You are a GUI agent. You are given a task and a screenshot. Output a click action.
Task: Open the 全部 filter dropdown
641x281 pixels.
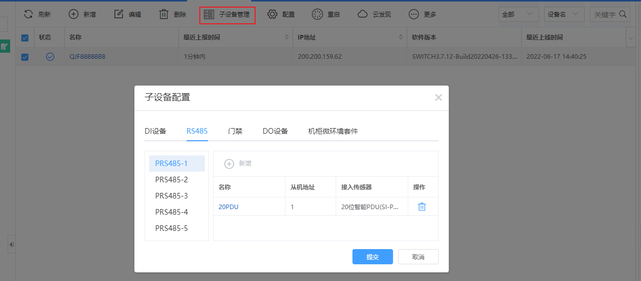pos(519,14)
